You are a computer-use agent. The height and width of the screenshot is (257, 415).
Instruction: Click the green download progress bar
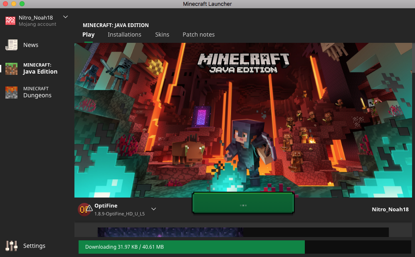tap(191, 247)
